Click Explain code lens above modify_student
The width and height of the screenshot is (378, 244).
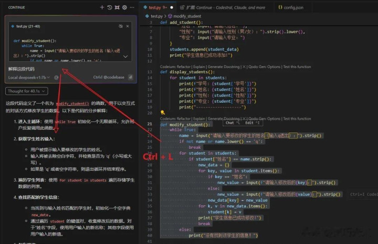[199, 119]
